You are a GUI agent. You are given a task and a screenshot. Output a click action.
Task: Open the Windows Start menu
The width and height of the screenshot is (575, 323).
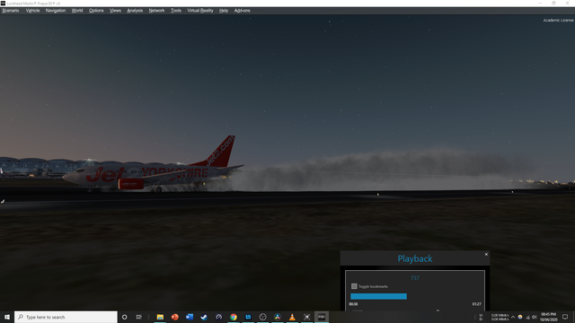7,317
